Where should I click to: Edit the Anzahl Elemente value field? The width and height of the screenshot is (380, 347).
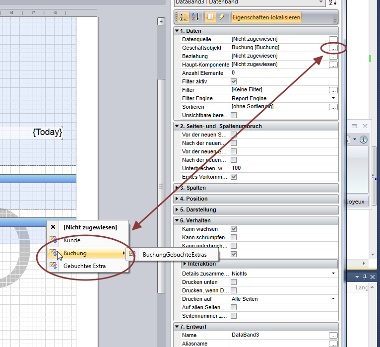[x=284, y=73]
